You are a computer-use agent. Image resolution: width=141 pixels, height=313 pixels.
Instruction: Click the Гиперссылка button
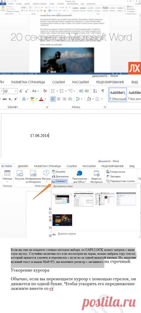[116, 172]
